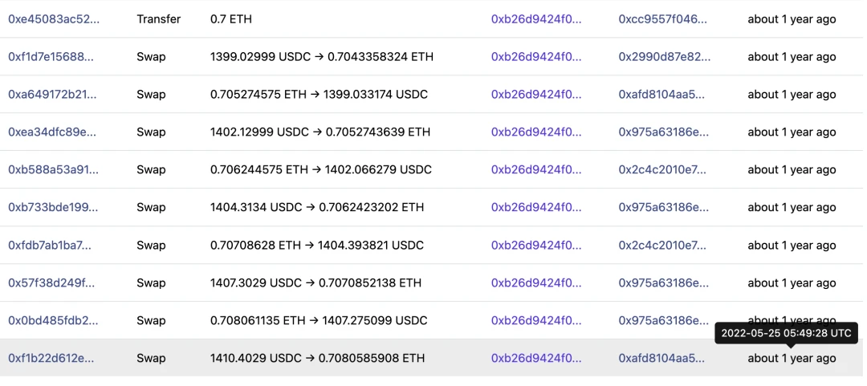Select transaction hash 0xb733bde199
Screen dimensions: 867x386
tap(53, 208)
